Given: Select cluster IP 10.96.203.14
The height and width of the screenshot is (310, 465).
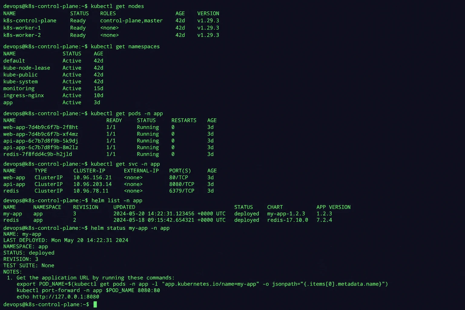Looking at the screenshot, I should [x=92, y=184].
